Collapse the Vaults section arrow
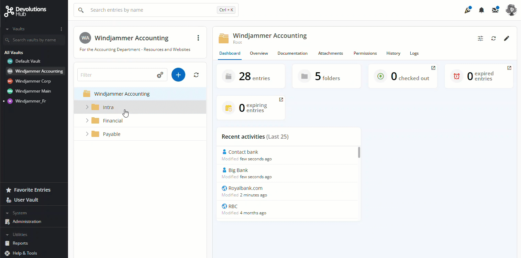 [x=7, y=29]
